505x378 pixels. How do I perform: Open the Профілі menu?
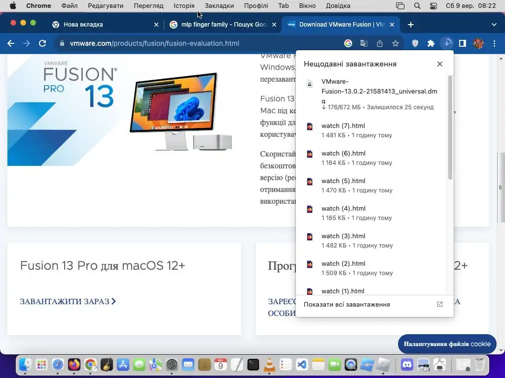[x=256, y=6]
